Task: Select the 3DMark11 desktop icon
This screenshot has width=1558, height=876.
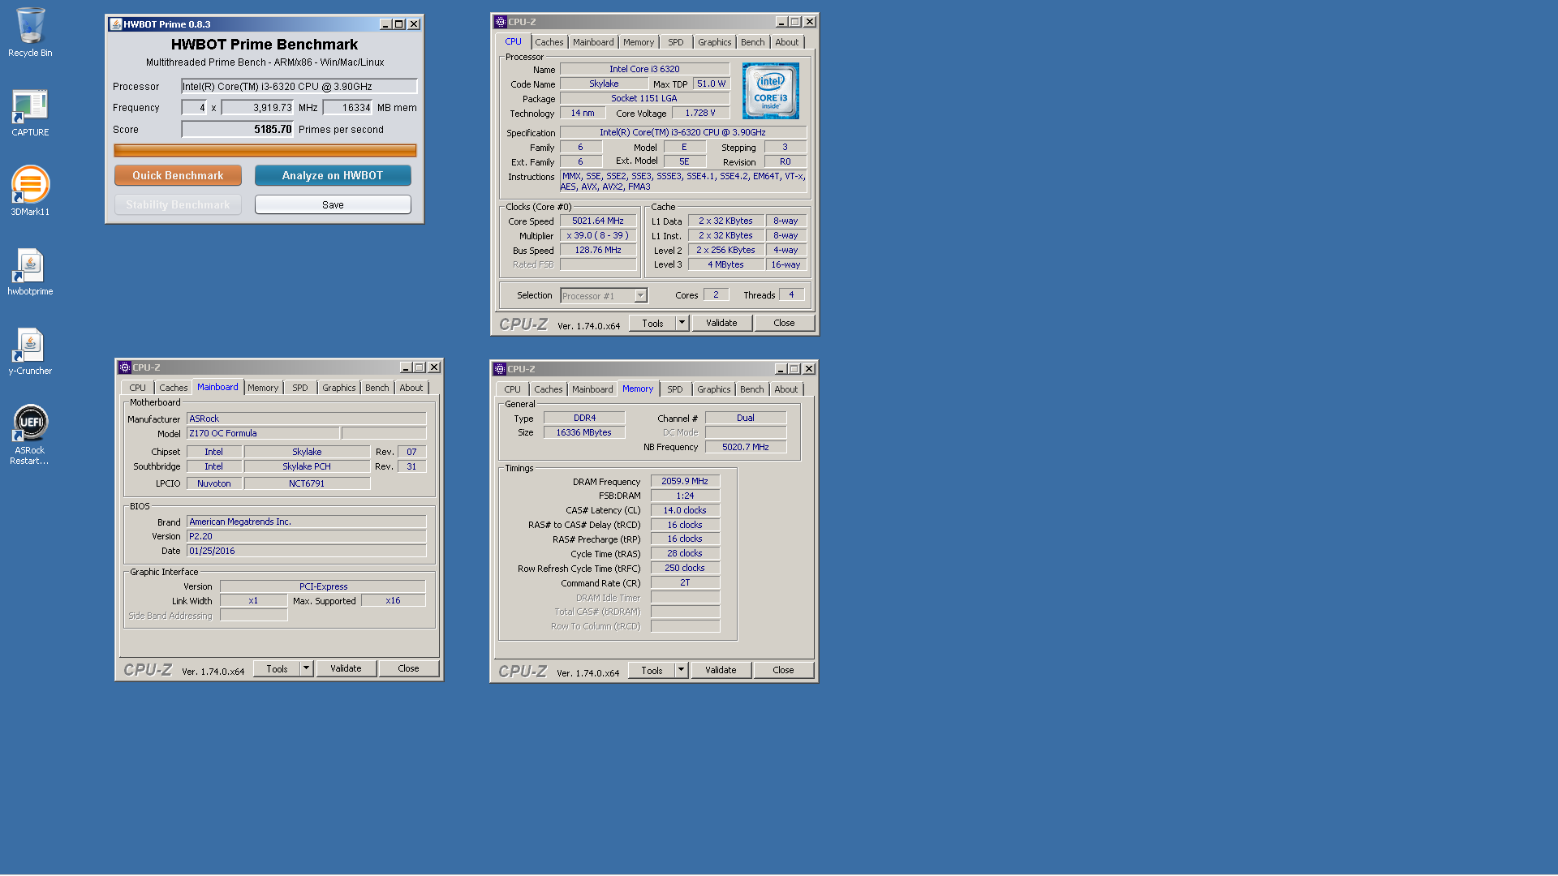Action: 30,191
